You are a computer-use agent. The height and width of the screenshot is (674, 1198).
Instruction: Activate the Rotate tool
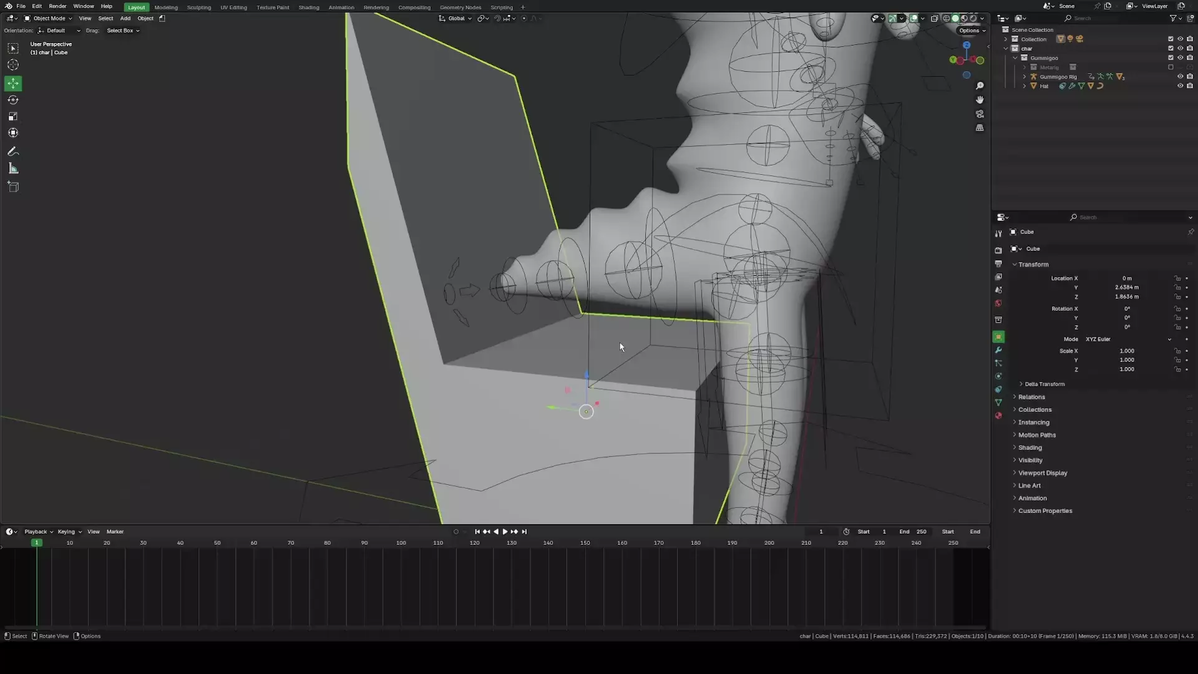(13, 100)
